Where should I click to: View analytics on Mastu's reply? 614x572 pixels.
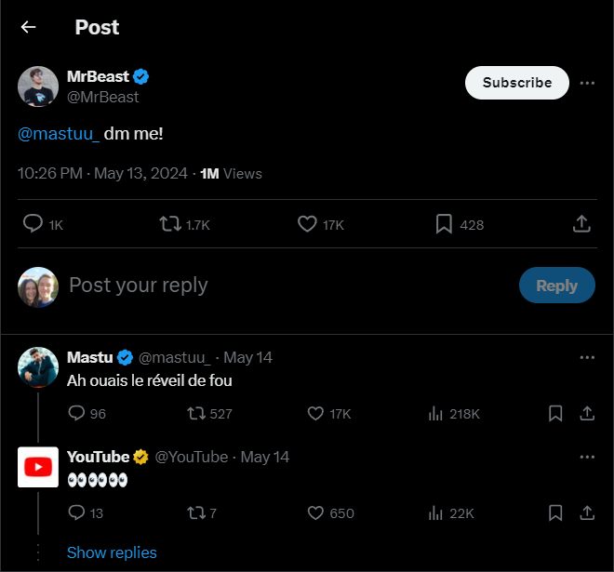pos(435,413)
